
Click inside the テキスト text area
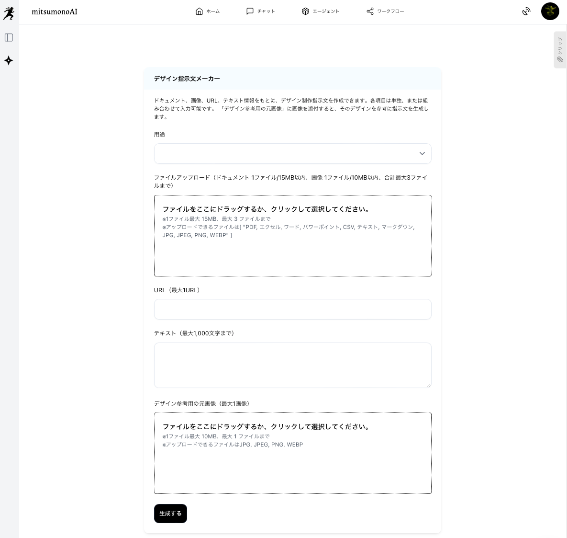pyautogui.click(x=292, y=365)
